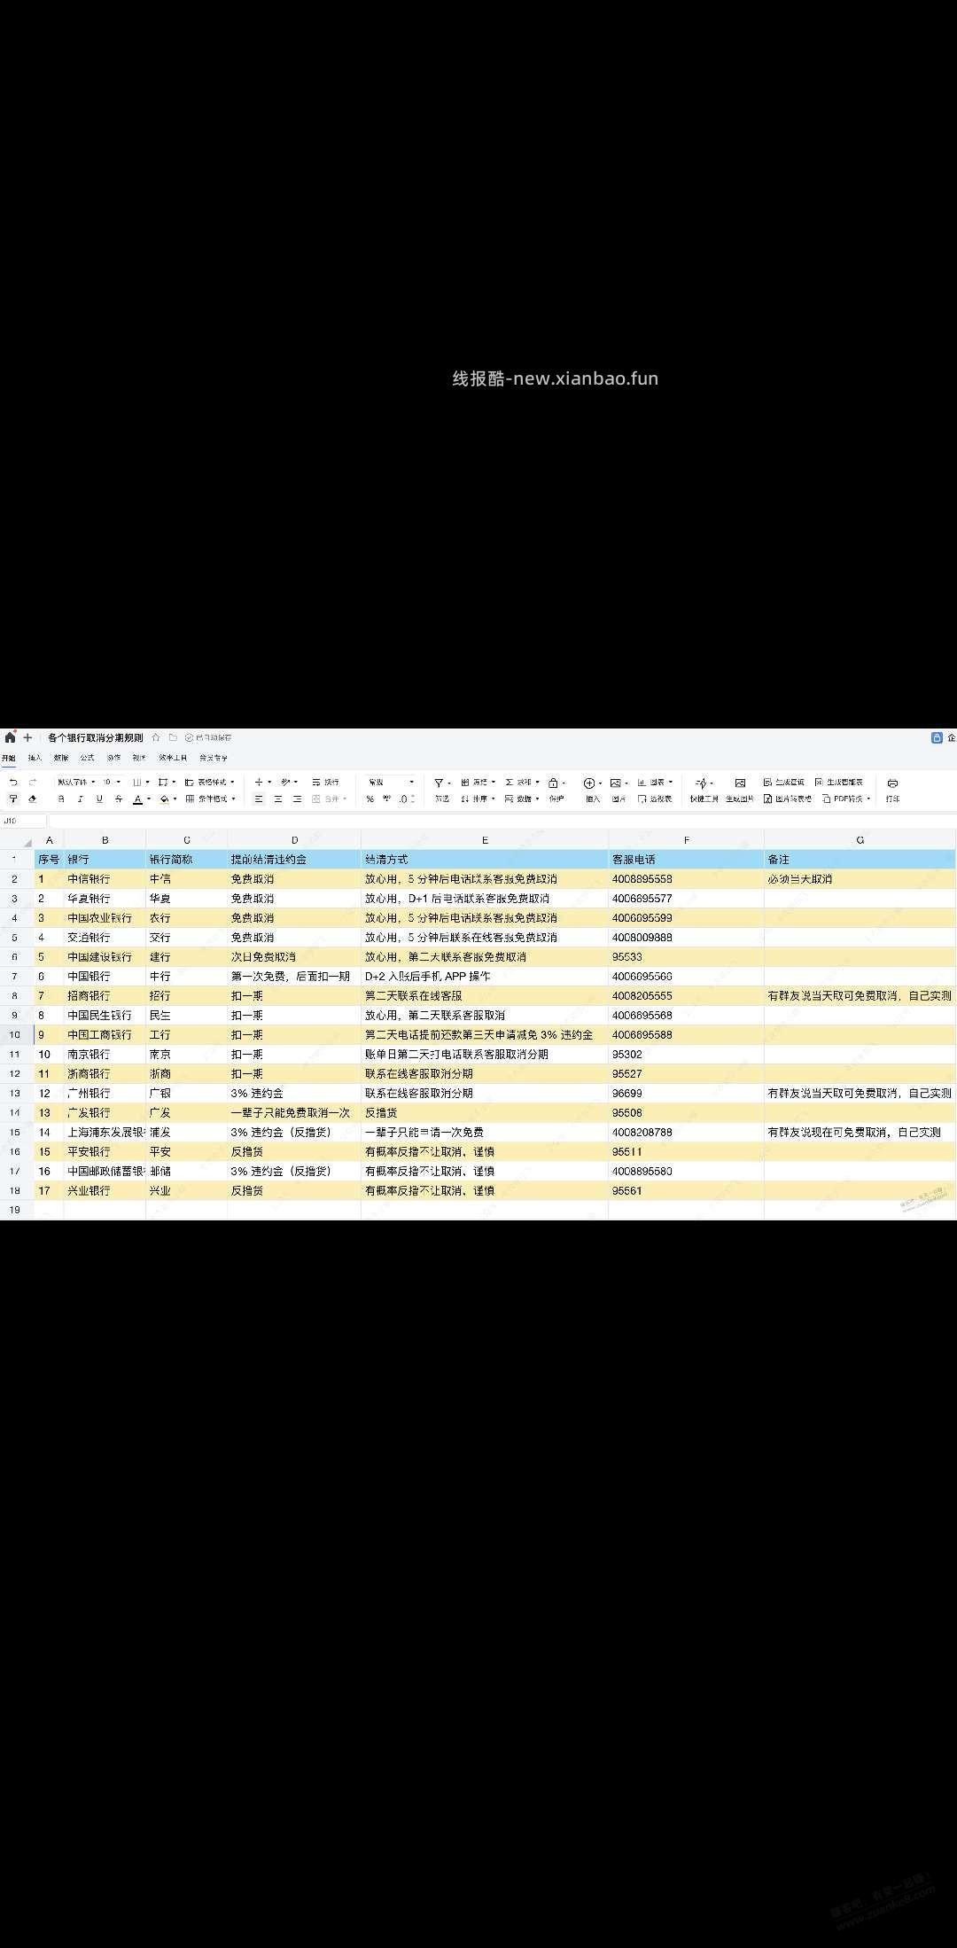Click the 换行 wrap text button
Viewport: 957px width, 1948px height.
(x=326, y=783)
